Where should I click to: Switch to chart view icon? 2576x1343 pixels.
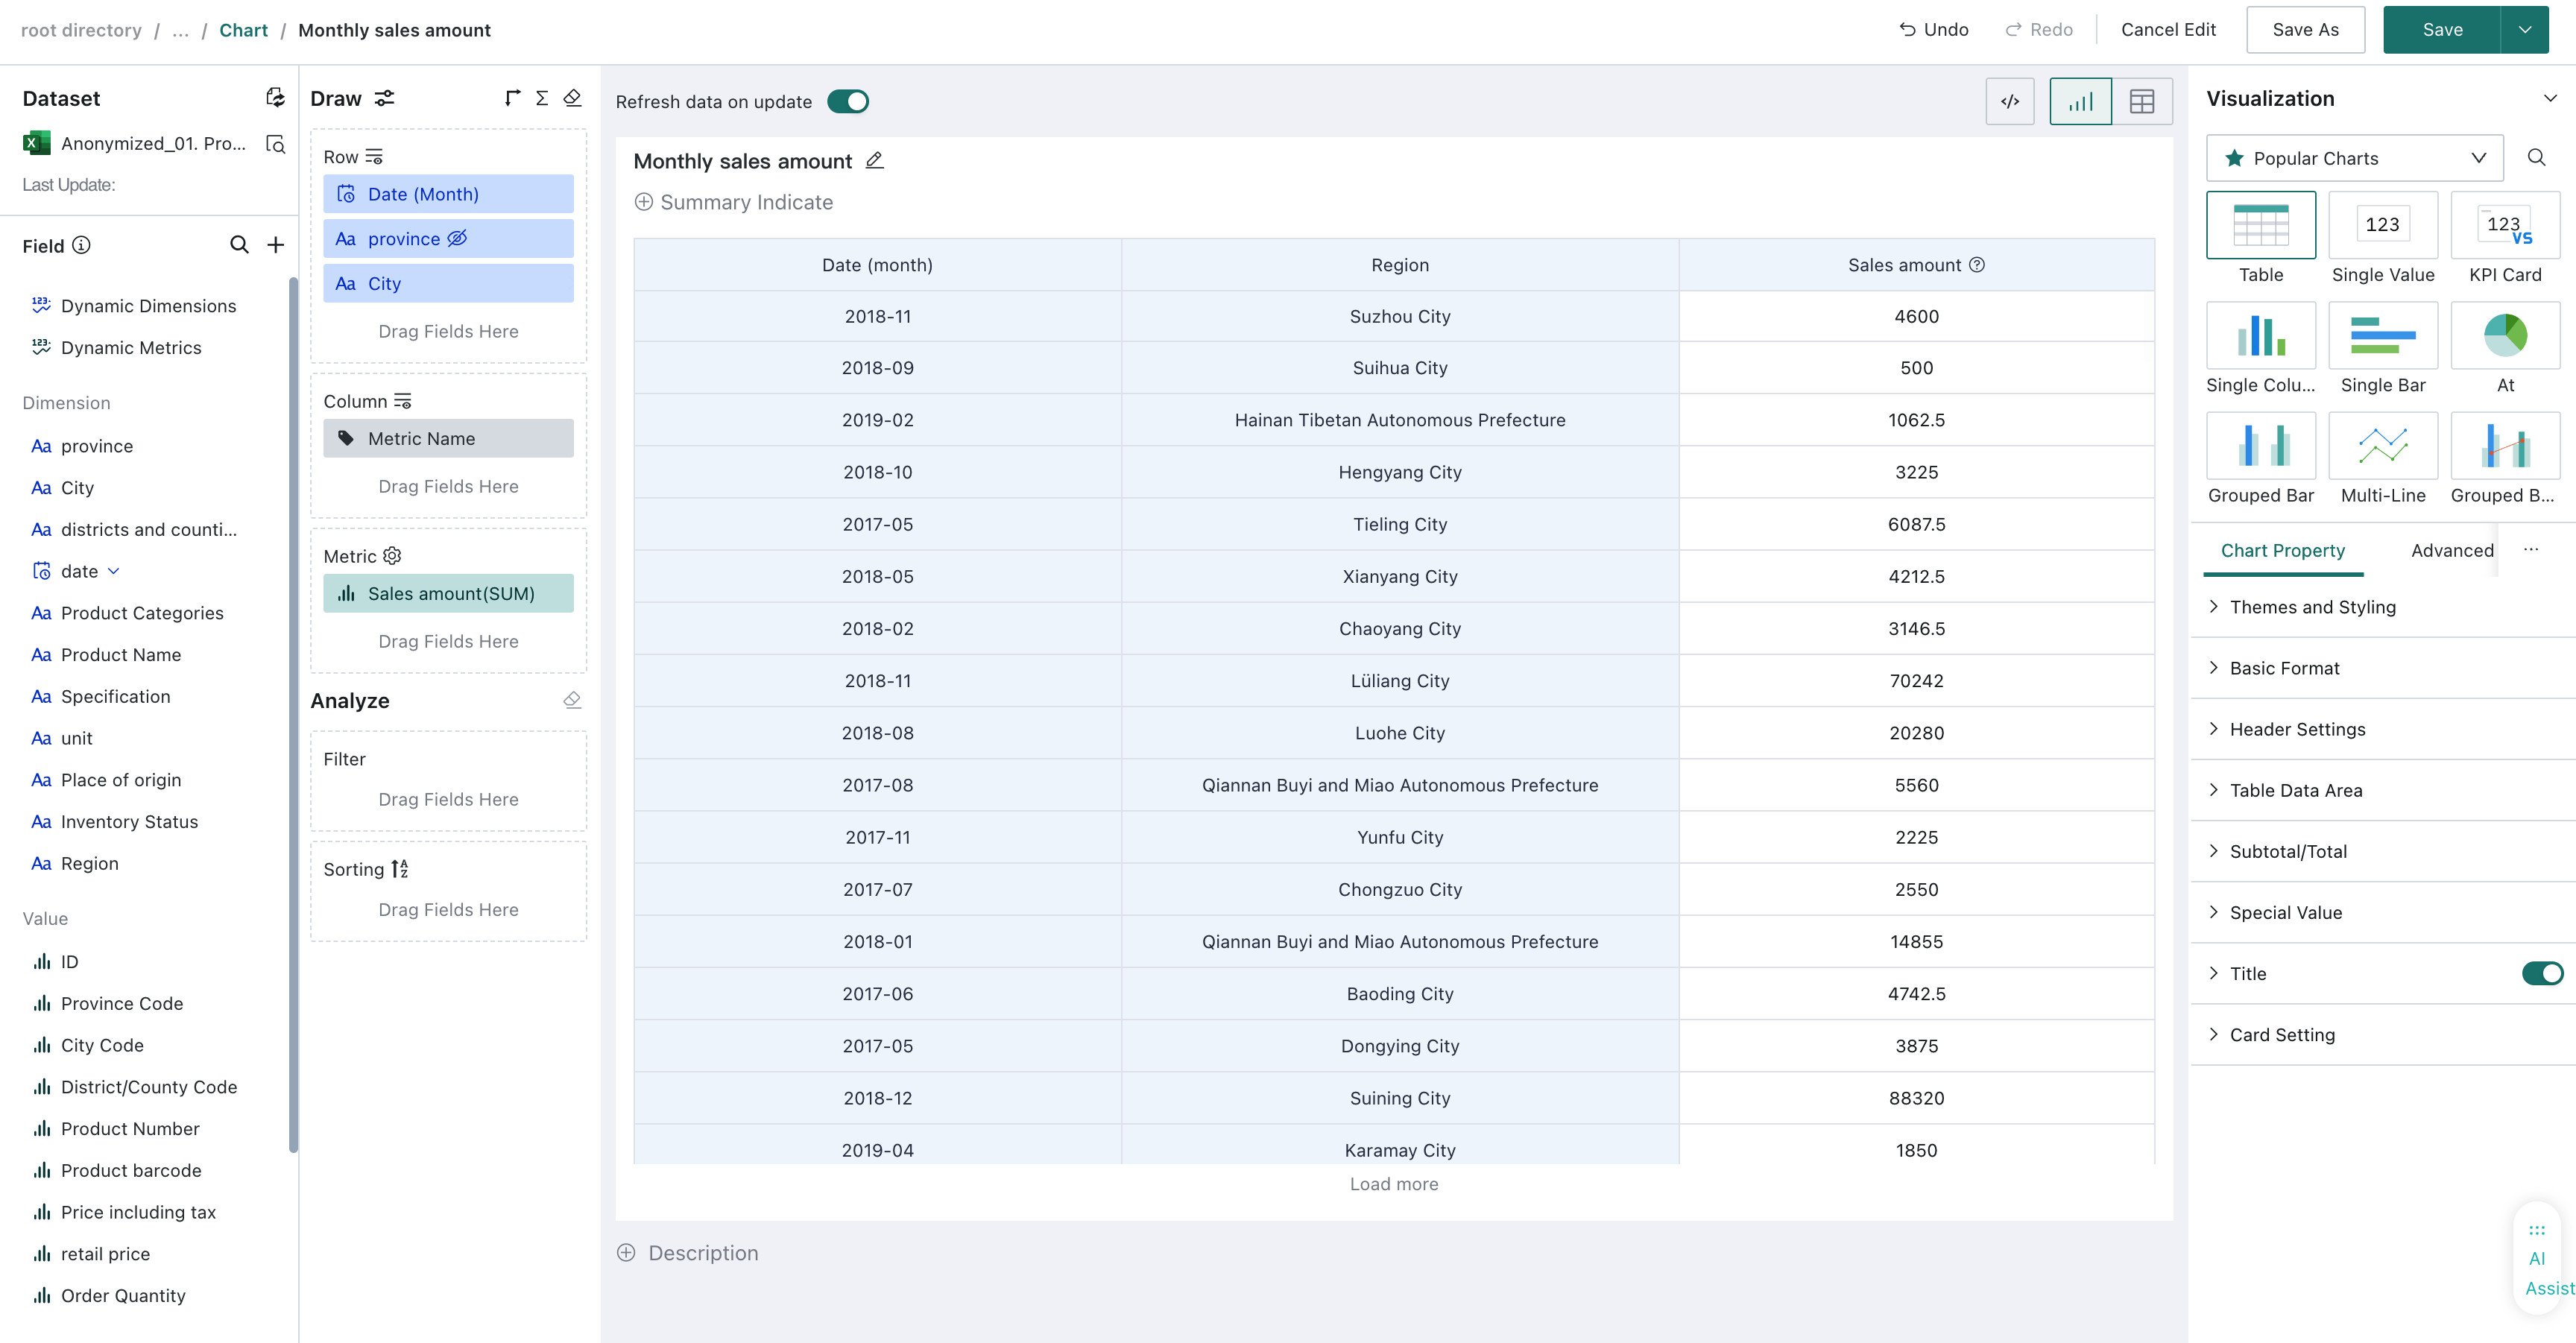(2080, 101)
